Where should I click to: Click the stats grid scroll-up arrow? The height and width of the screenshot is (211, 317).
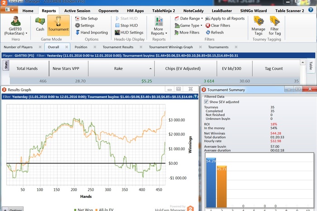pos(303,62)
